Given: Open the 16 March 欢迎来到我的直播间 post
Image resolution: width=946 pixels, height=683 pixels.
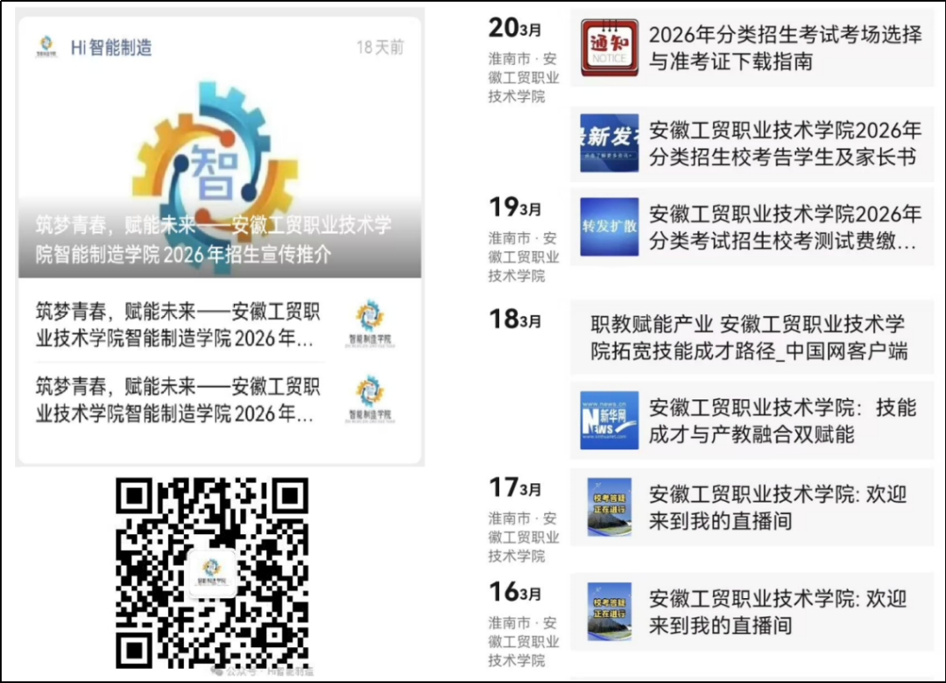Looking at the screenshot, I should 778,612.
